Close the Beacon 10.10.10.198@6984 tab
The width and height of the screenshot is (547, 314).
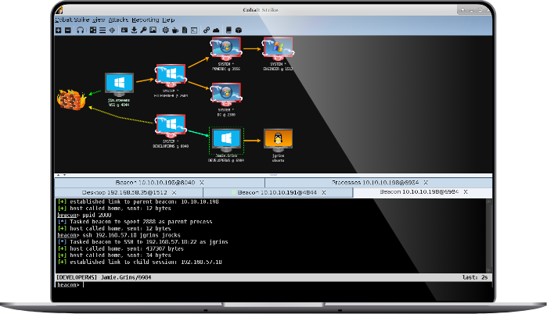[x=466, y=192]
